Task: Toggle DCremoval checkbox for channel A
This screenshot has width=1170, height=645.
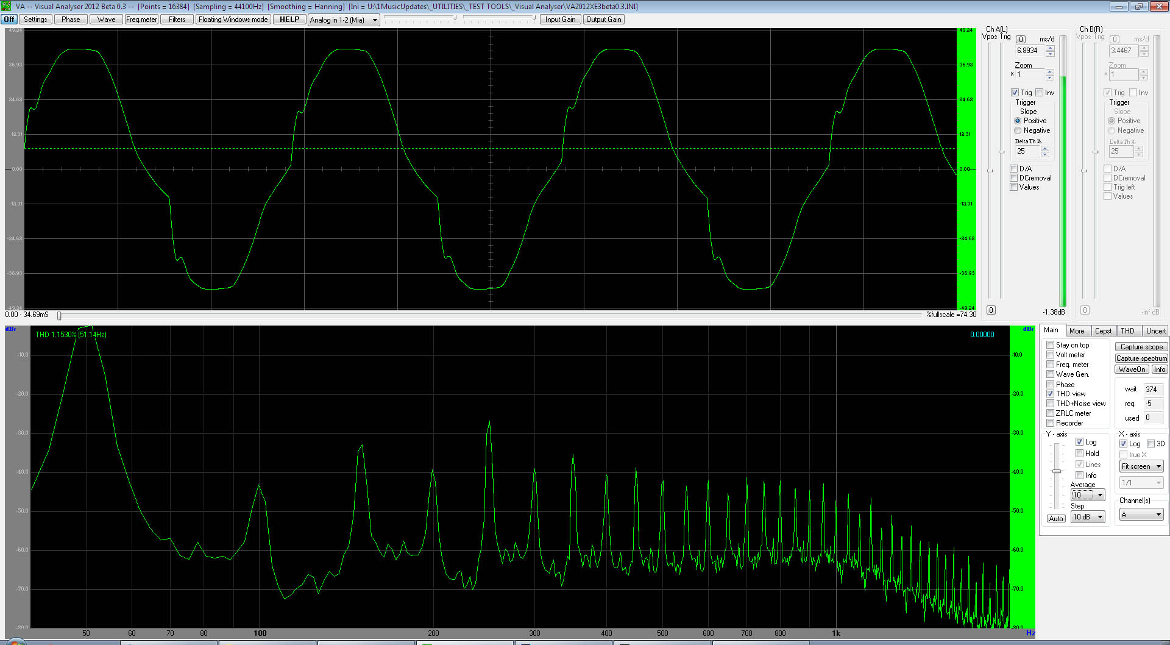Action: 1015,178
